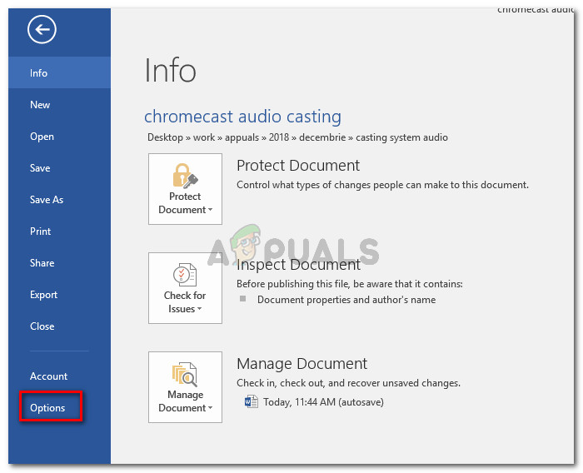Open the Today, 11:44 AM autosave version
This screenshot has height=473, width=583.
(323, 402)
